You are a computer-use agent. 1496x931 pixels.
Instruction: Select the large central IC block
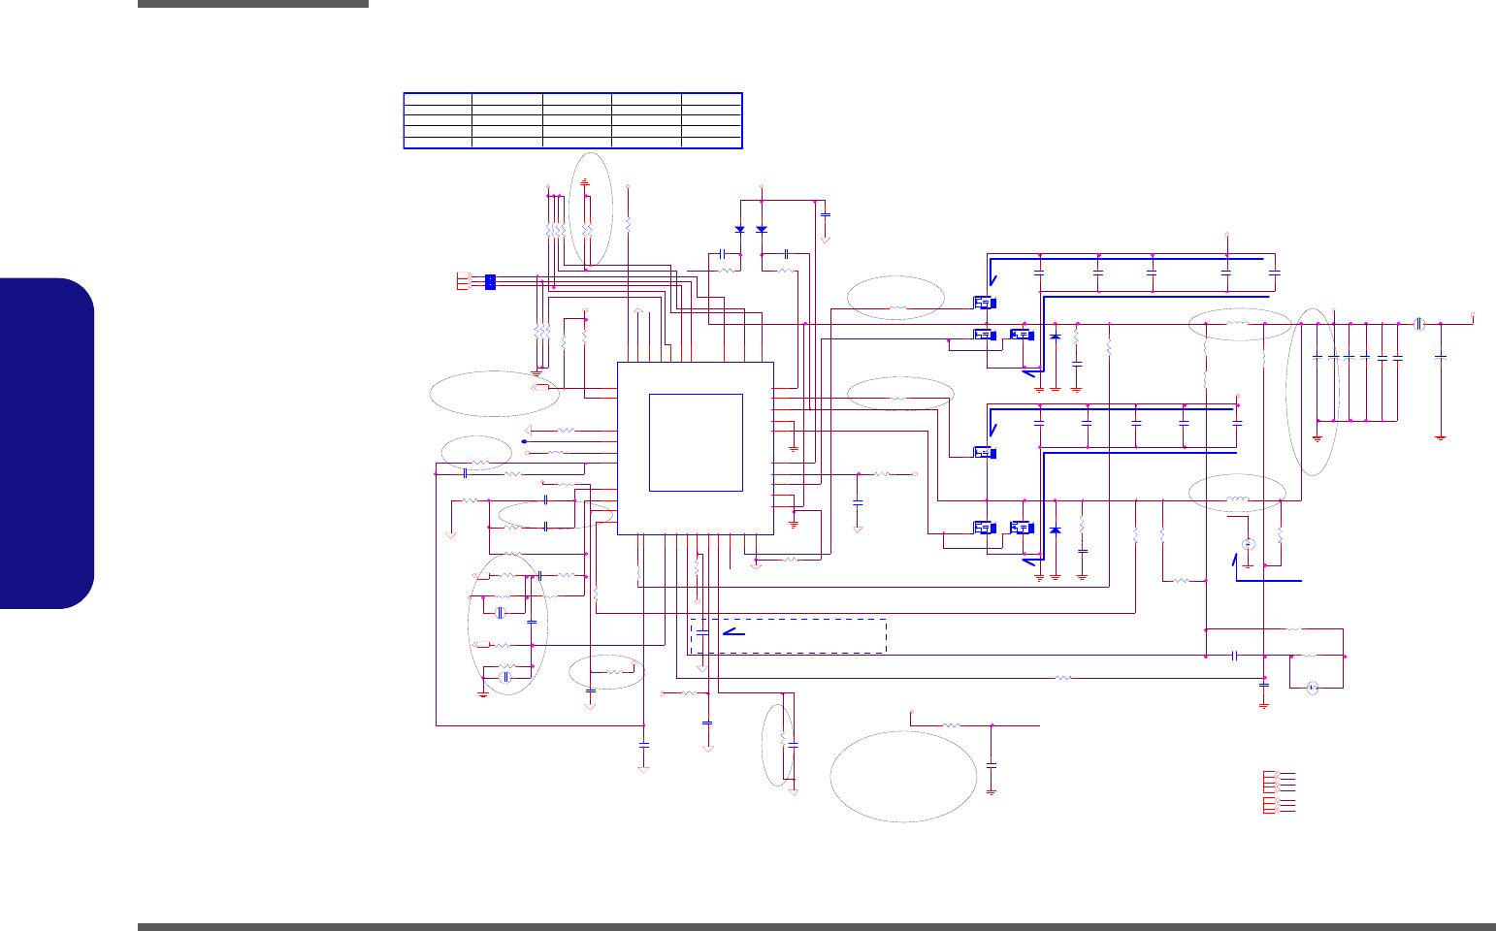(x=696, y=448)
